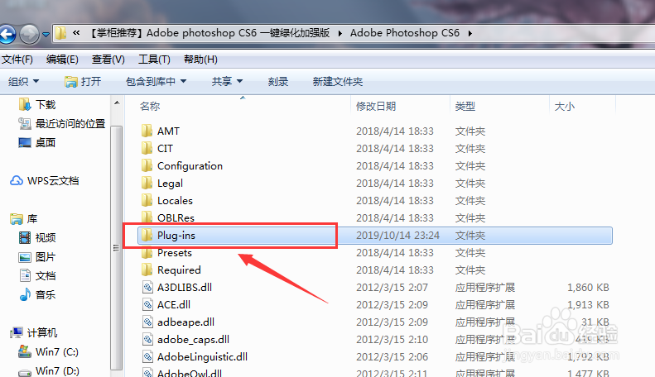This screenshot has width=655, height=377.
Task: Sort by the 大小 column header
Action: [x=565, y=107]
